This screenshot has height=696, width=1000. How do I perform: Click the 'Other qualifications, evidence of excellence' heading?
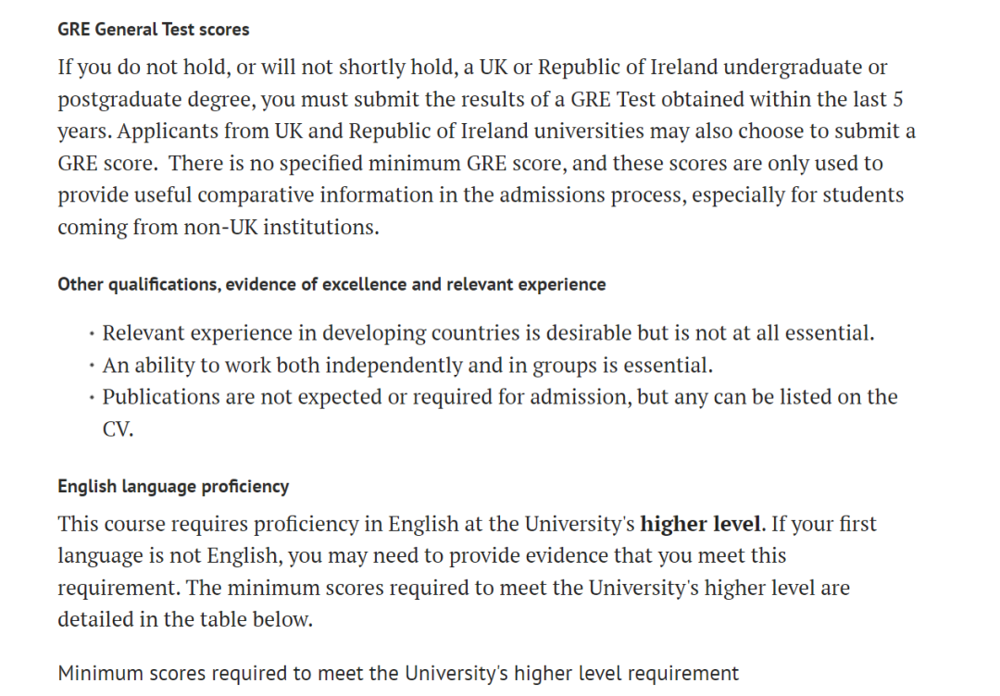coord(331,284)
